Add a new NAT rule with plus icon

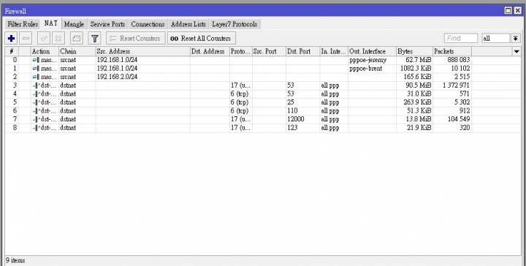pyautogui.click(x=11, y=38)
